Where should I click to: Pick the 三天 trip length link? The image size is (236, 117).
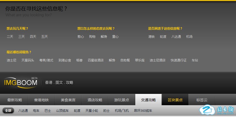[x=22, y=37]
